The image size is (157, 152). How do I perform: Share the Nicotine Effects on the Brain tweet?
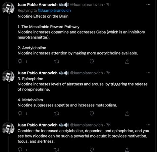pos(127,61)
